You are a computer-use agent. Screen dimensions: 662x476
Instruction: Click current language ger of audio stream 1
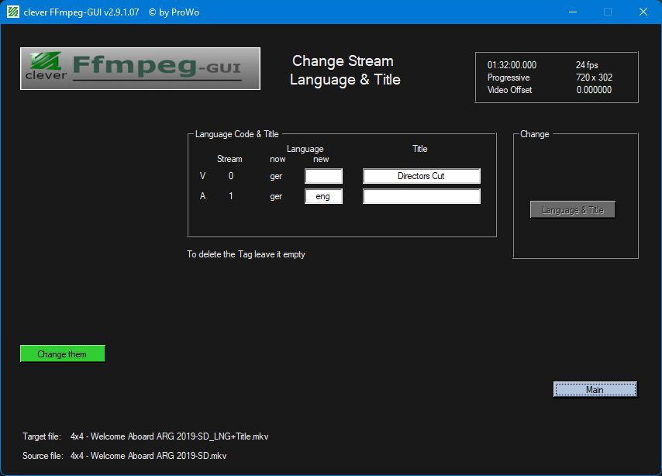click(x=276, y=196)
